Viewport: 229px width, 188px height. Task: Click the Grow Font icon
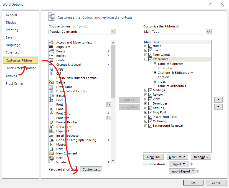click(51, 127)
